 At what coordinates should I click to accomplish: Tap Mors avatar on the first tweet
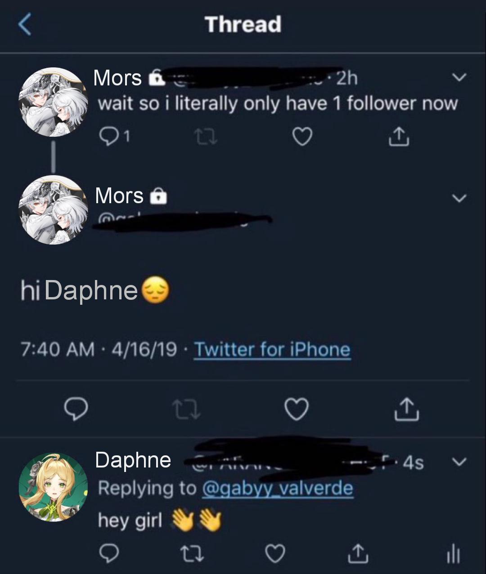pyautogui.click(x=53, y=102)
